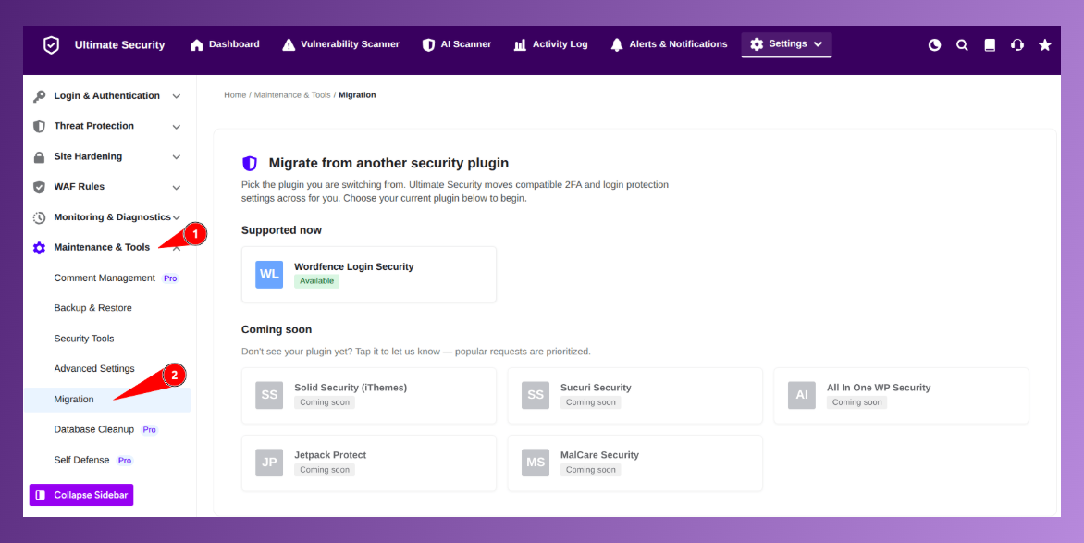This screenshot has width=1084, height=543.
Task: Click the Activity Log bar chart icon
Action: (x=520, y=45)
